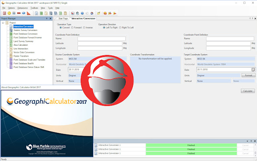Image resolution: width=257 pixels, height=161 pixels.
Task: Click the source Name input field
Action: [x=102, y=39]
